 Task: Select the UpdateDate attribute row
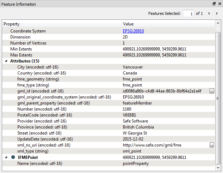pyautogui.click(x=108, y=139)
